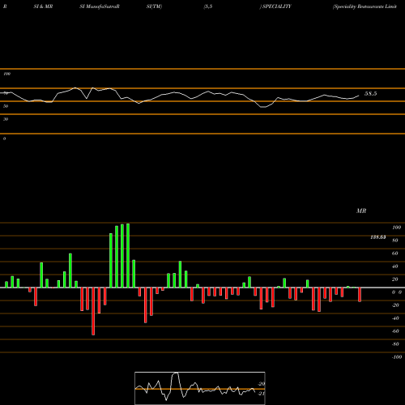The width and height of the screenshot is (405, 405).
Task: Click the SPECIALITY symbol text in header
Action: point(277,6)
